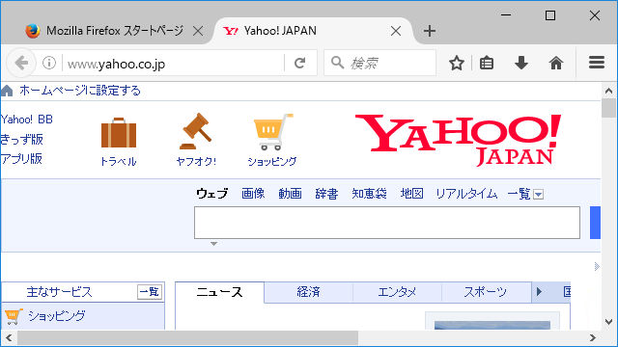
Task: Select the 辞書 search category
Action: (x=326, y=194)
